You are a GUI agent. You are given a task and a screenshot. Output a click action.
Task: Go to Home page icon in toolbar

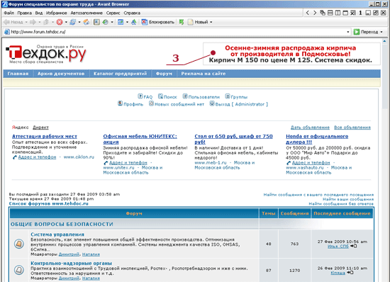point(87,22)
